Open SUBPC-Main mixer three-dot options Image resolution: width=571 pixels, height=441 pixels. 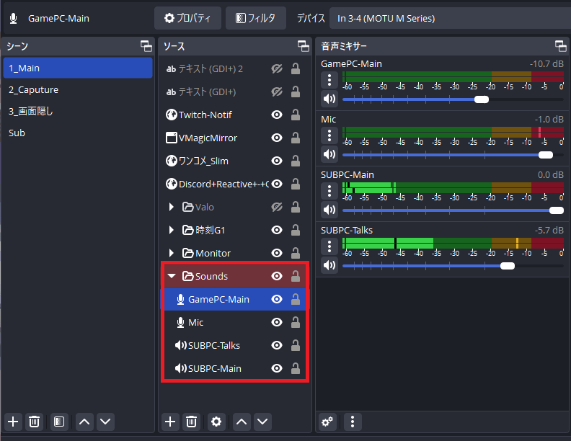click(329, 191)
